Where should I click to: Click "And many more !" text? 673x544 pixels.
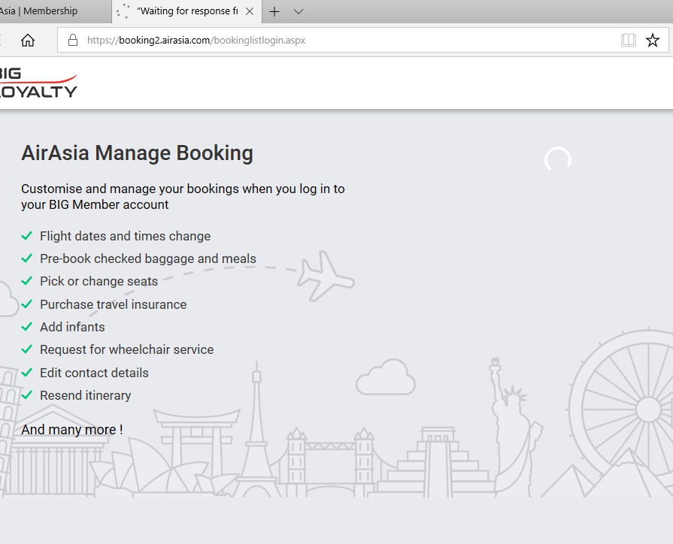point(72,430)
